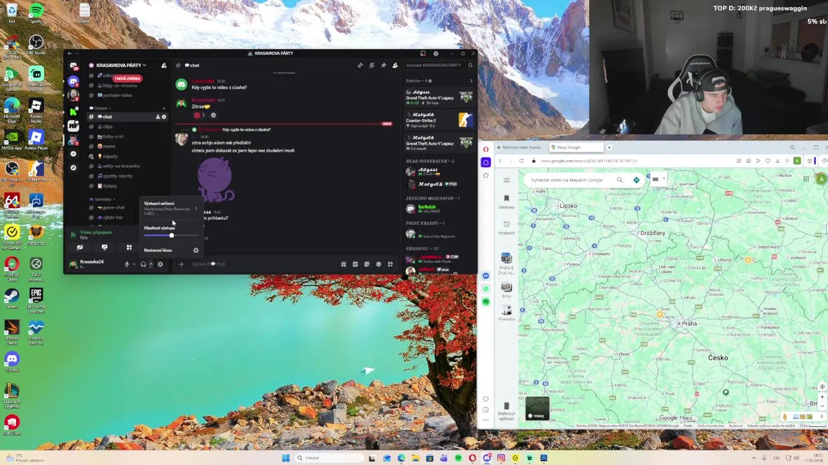Expand the Aktivita activity list arrow
This screenshot has width=828, height=465.
pos(471,81)
